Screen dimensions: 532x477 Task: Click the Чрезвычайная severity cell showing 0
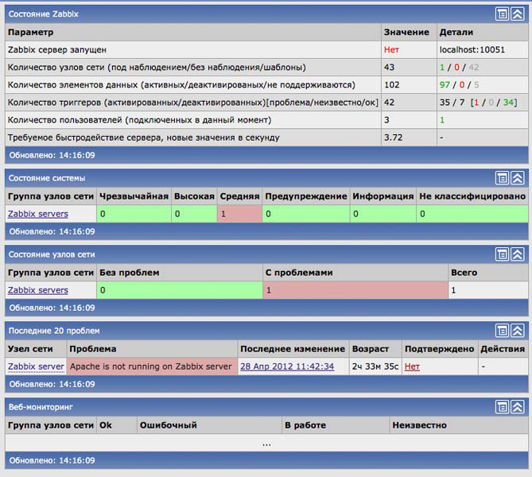134,214
